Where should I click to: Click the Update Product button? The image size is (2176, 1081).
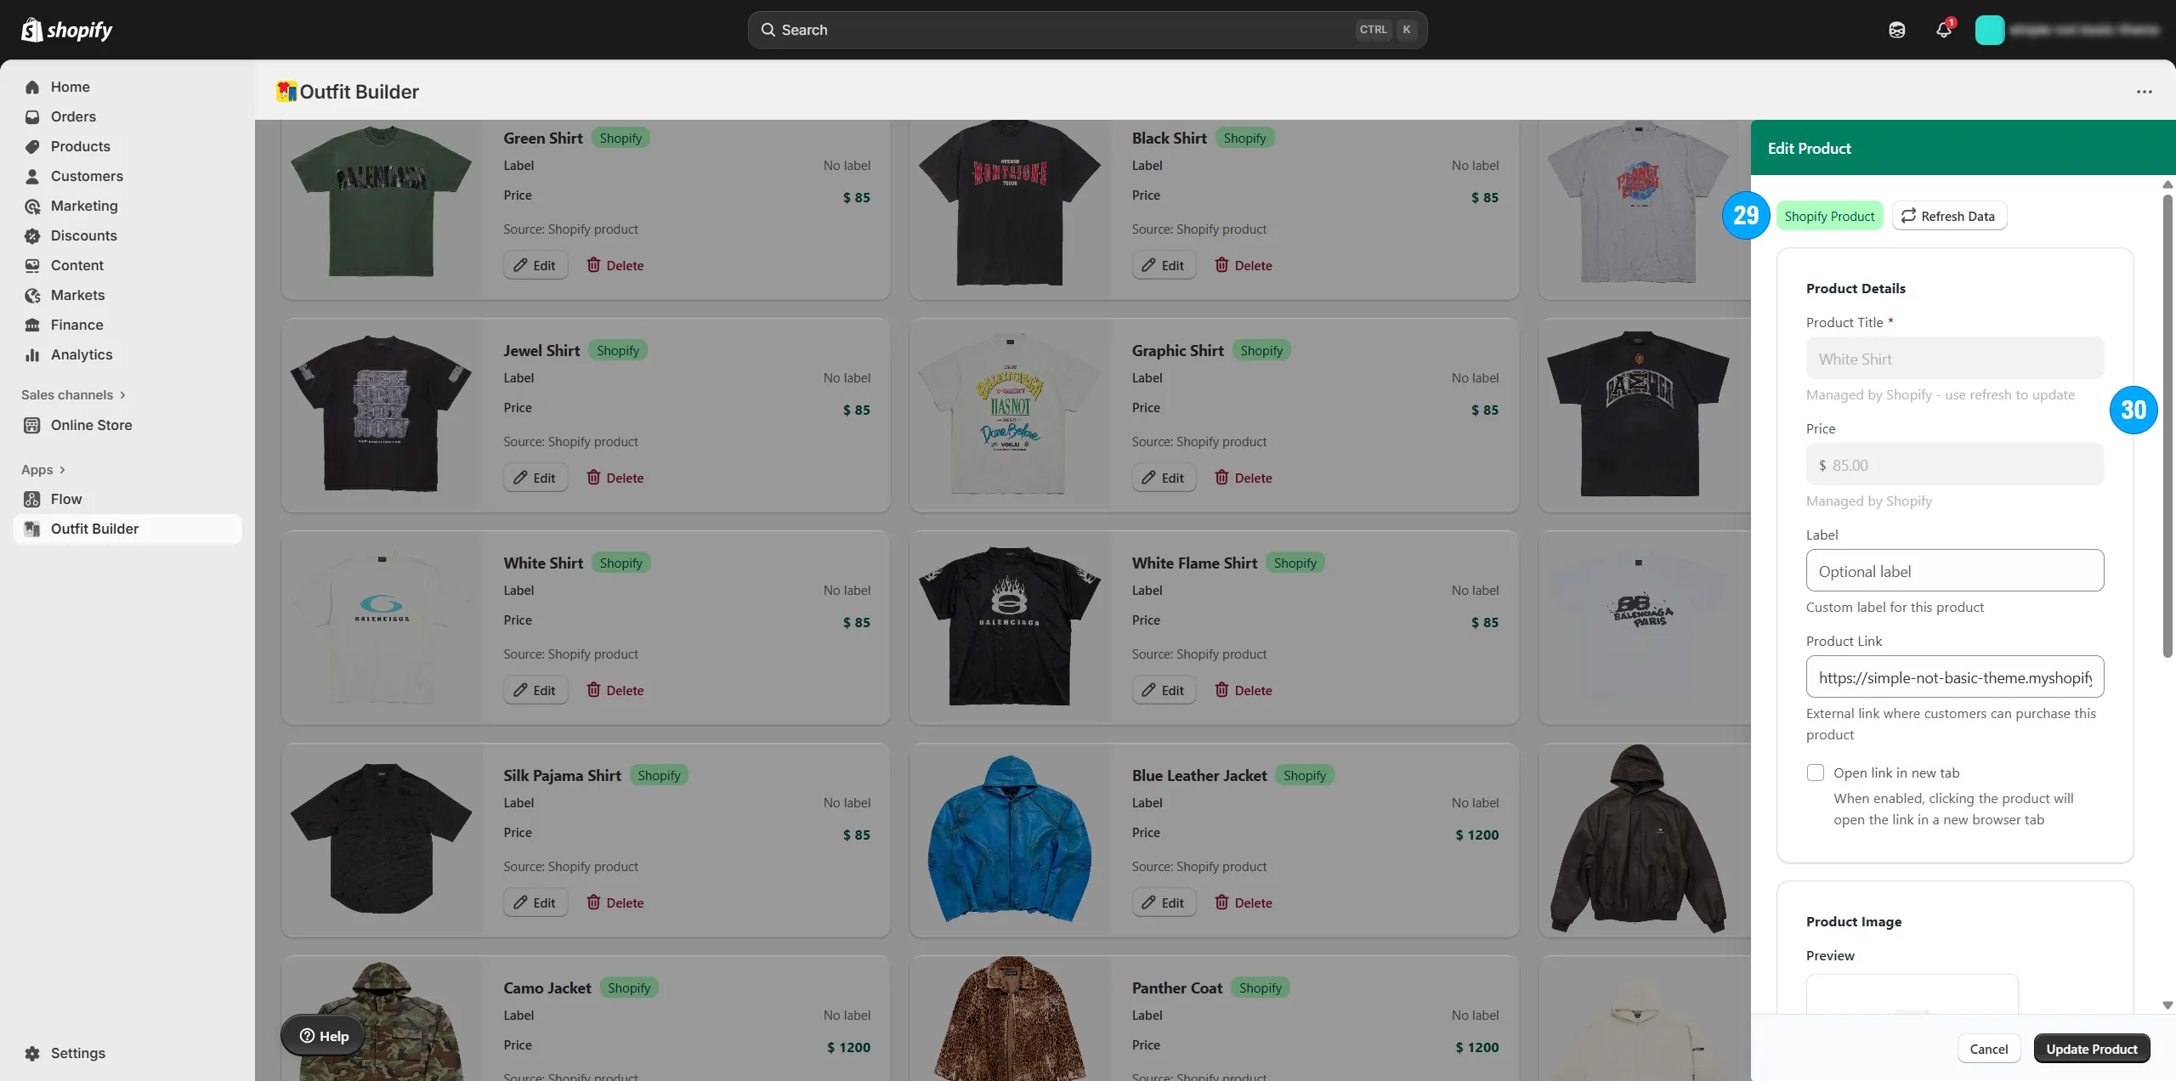tap(2091, 1049)
